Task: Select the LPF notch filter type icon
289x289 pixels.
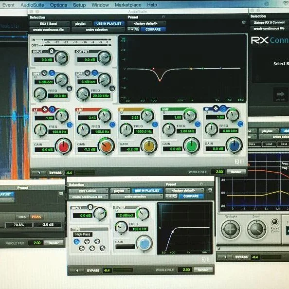Action: pyautogui.click(x=88, y=73)
